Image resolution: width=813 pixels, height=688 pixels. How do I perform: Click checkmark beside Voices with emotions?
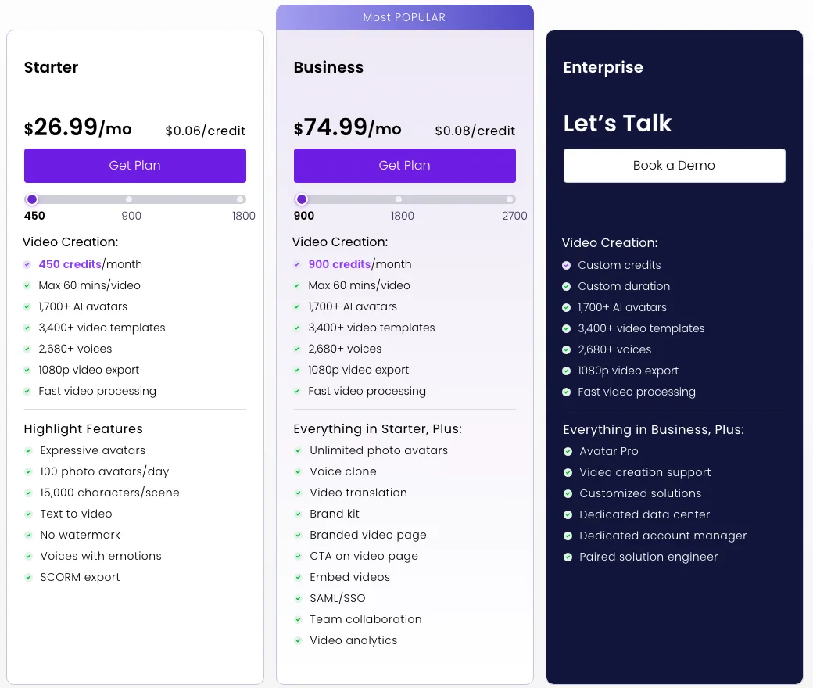[28, 556]
